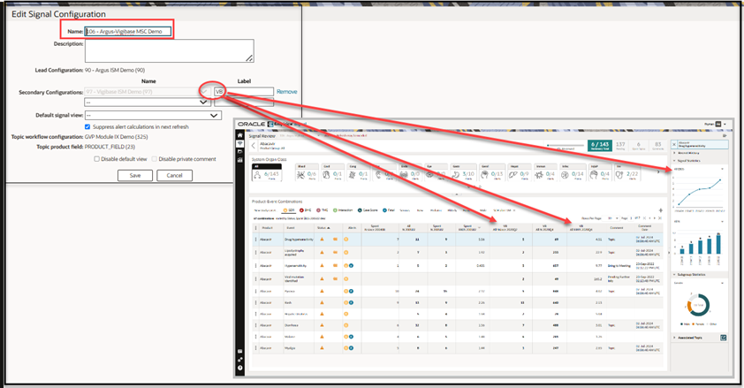The height and width of the screenshot is (388, 744).
Task: Click the VB Label input field
Action: pos(244,92)
